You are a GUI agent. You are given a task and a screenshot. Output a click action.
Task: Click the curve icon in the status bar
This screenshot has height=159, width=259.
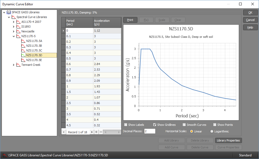pyautogui.click(x=5, y=155)
